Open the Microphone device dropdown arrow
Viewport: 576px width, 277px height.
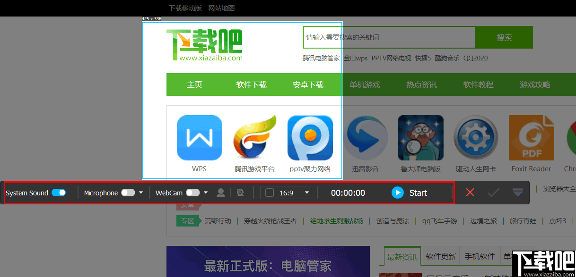141,193
